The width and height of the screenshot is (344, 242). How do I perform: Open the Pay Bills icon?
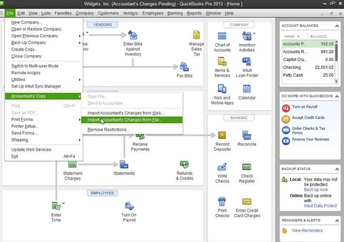(184, 67)
